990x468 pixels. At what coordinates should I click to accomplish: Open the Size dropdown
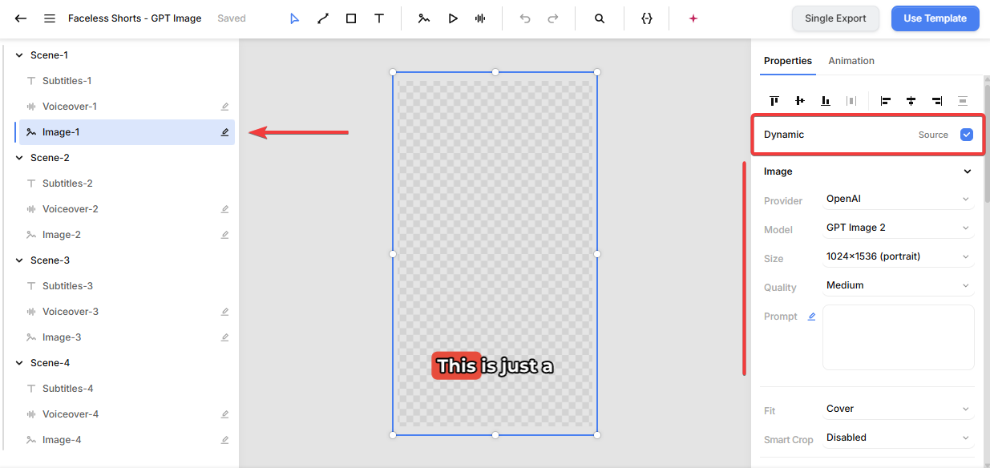tap(898, 256)
